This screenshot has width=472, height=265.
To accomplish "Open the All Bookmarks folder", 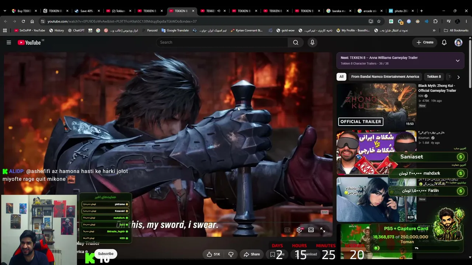I will [456, 31].
